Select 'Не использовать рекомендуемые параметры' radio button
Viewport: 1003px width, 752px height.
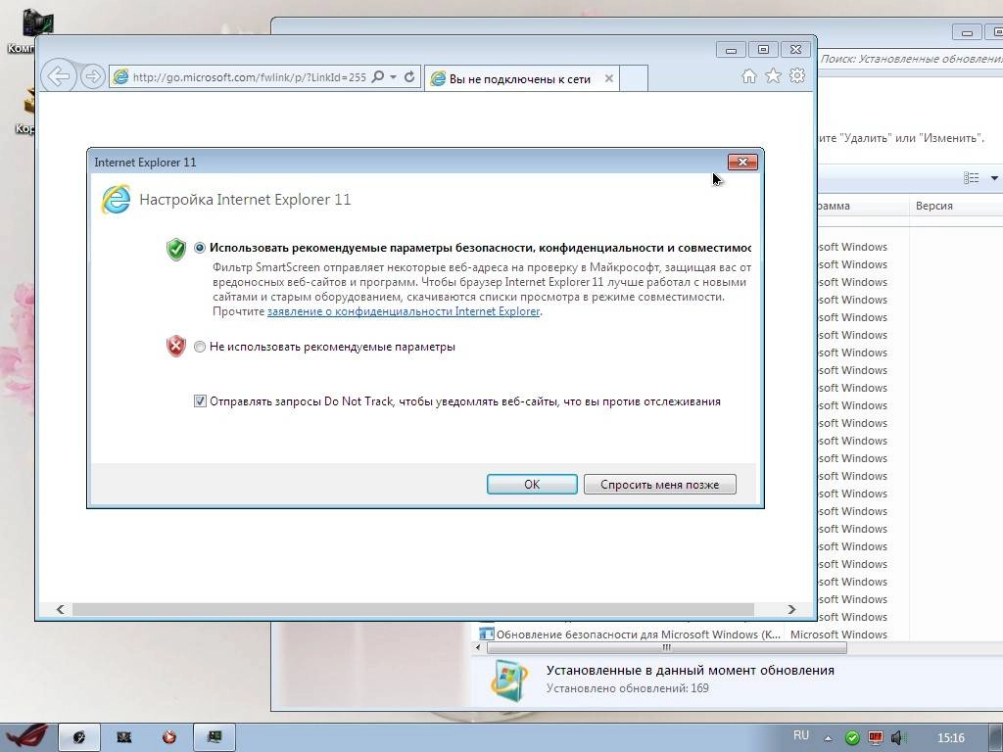point(200,347)
